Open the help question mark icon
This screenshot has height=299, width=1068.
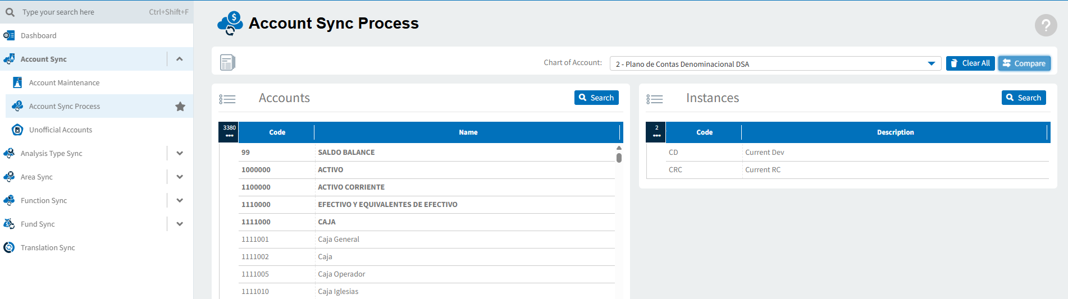1046,25
